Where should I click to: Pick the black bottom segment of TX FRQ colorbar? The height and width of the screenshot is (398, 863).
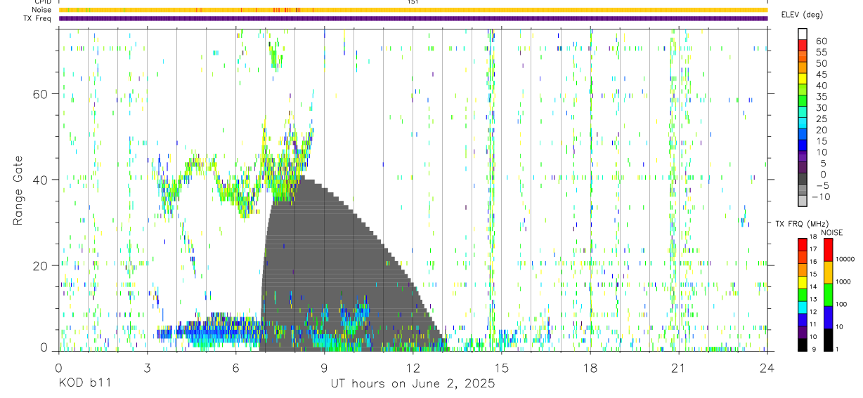[803, 344]
